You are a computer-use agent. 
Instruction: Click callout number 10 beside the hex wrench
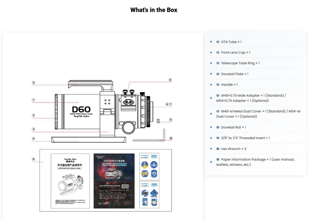click(x=171, y=138)
